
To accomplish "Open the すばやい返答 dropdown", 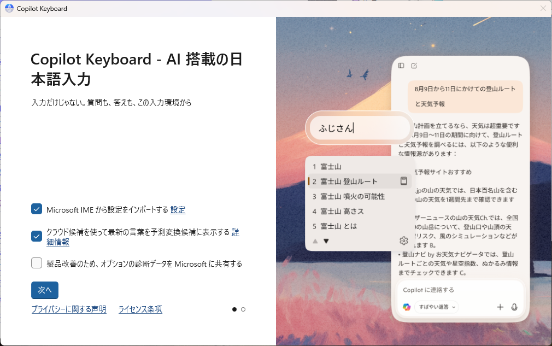I will 437,307.
